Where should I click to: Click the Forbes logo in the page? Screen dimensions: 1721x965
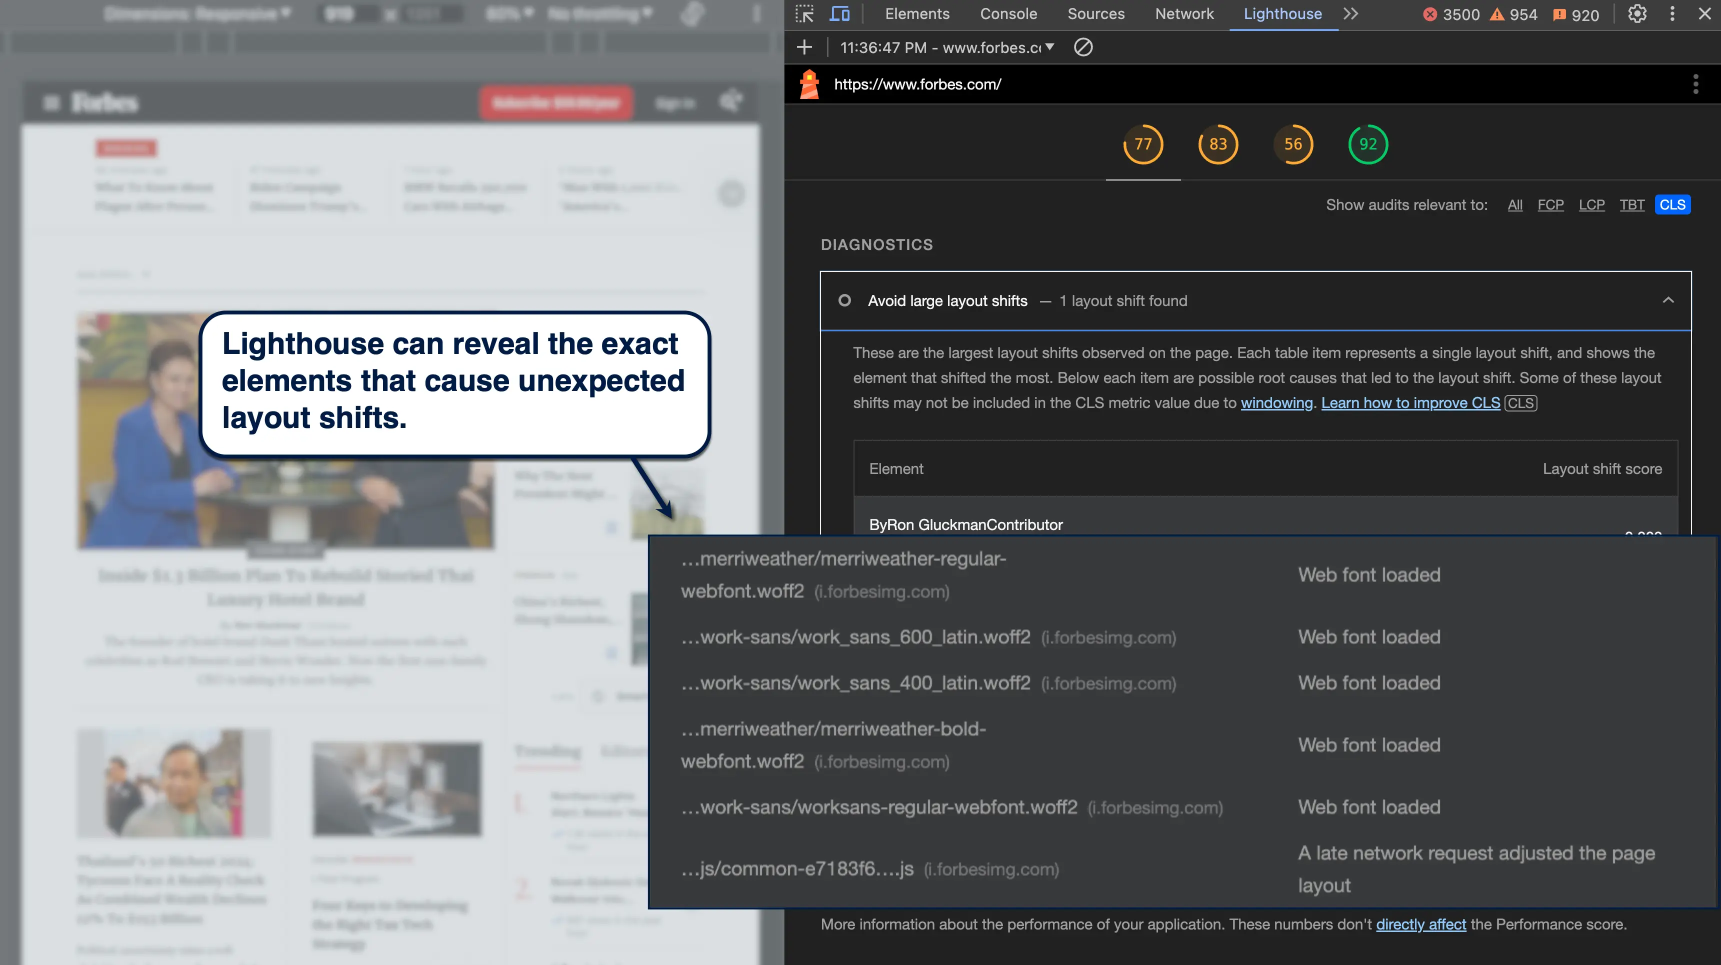(104, 103)
